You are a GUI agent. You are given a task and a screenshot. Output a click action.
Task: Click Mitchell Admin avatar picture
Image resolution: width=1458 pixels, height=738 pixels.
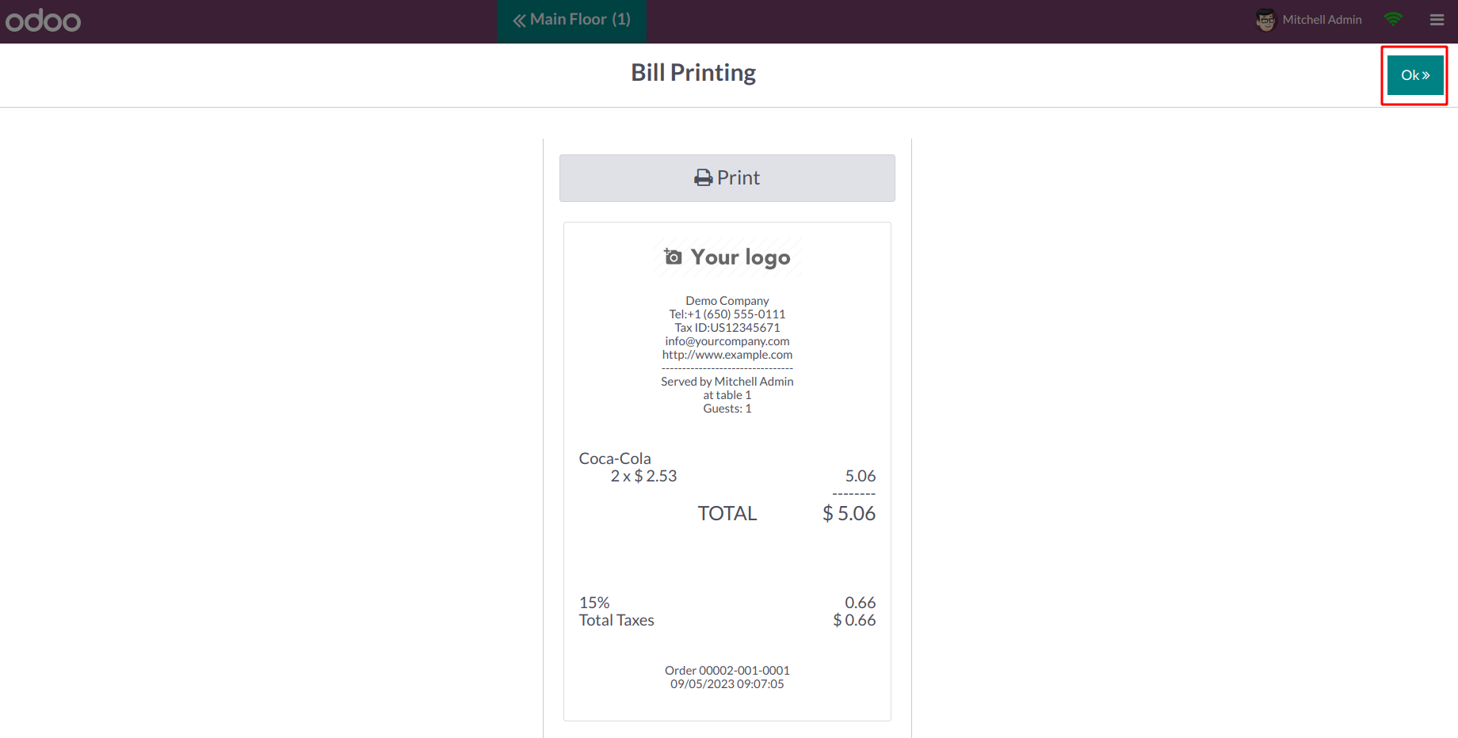[x=1265, y=20]
